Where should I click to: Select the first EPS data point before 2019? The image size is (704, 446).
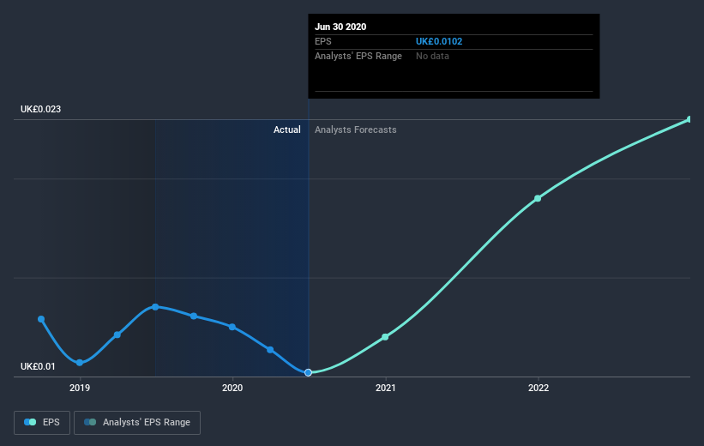point(41,319)
